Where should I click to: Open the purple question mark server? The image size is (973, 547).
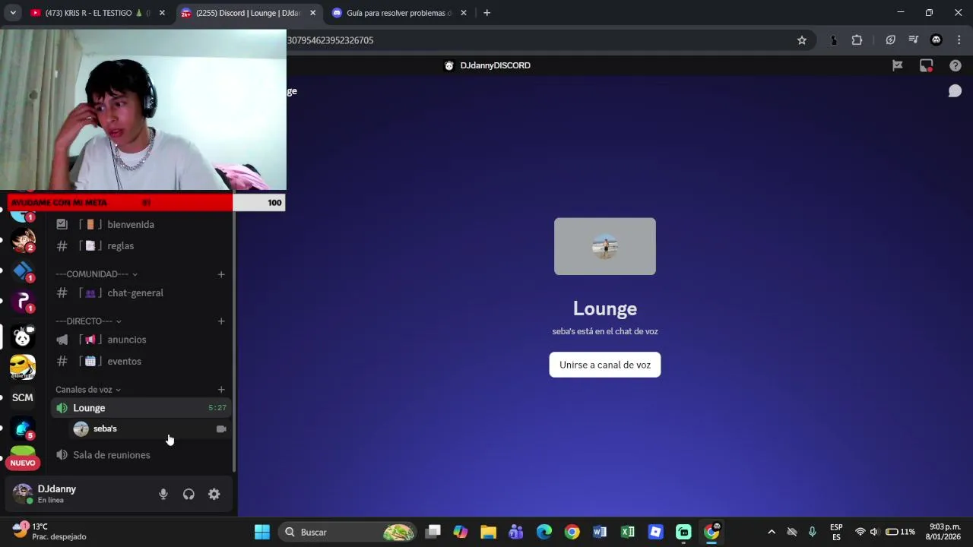(x=23, y=301)
